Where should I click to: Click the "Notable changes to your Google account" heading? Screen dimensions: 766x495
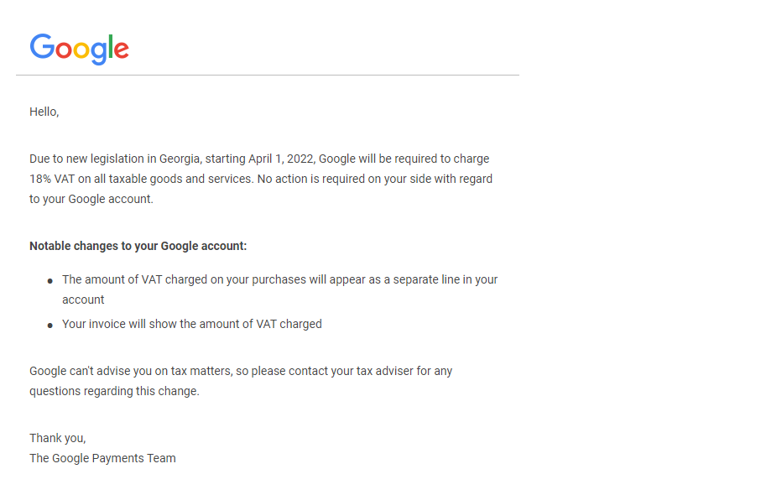(x=138, y=246)
